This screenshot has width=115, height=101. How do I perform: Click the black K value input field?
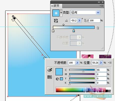pos(101,83)
